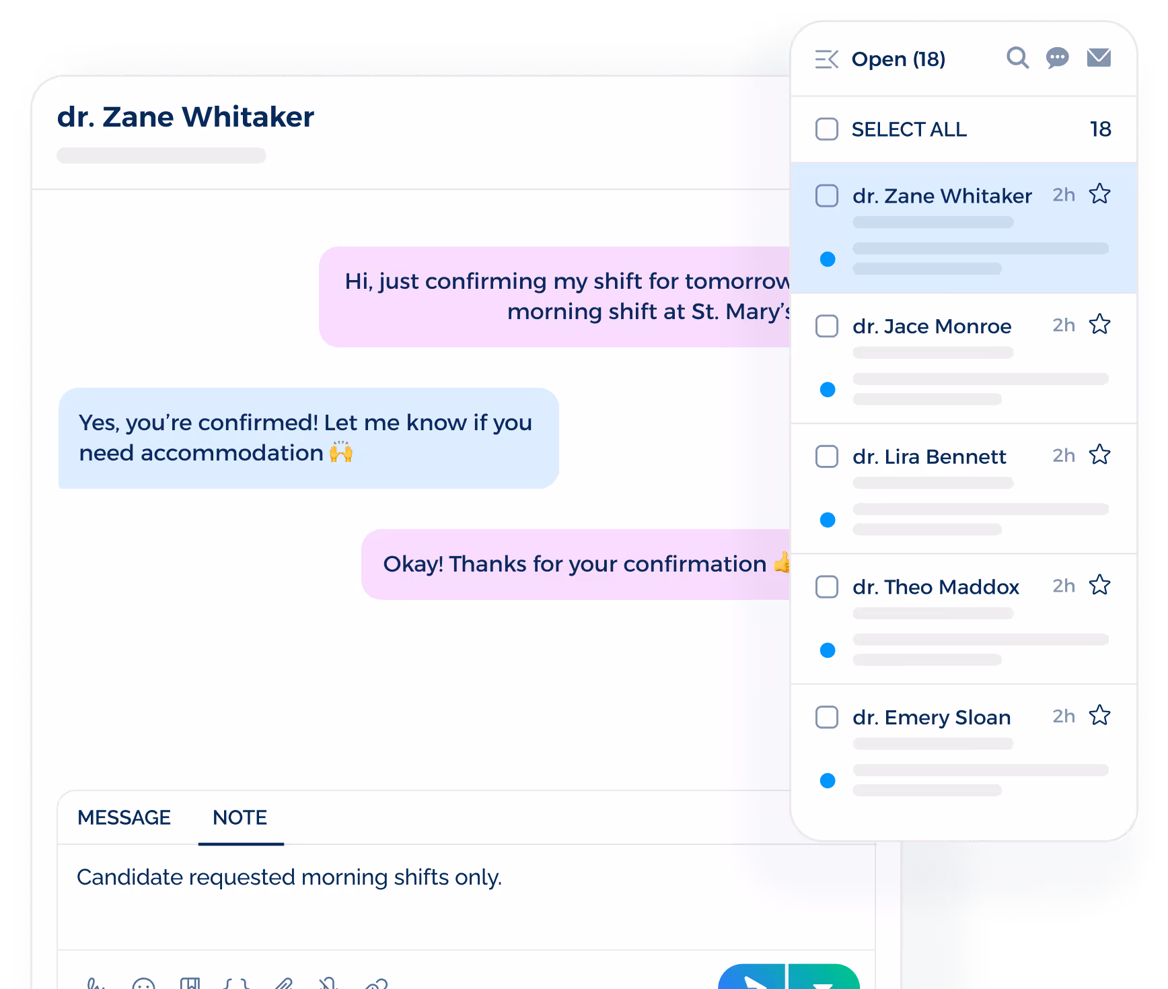Image resolution: width=1168 pixels, height=989 pixels.
Task: Tick checkbox for dr. Jace Monroe
Action: click(827, 327)
